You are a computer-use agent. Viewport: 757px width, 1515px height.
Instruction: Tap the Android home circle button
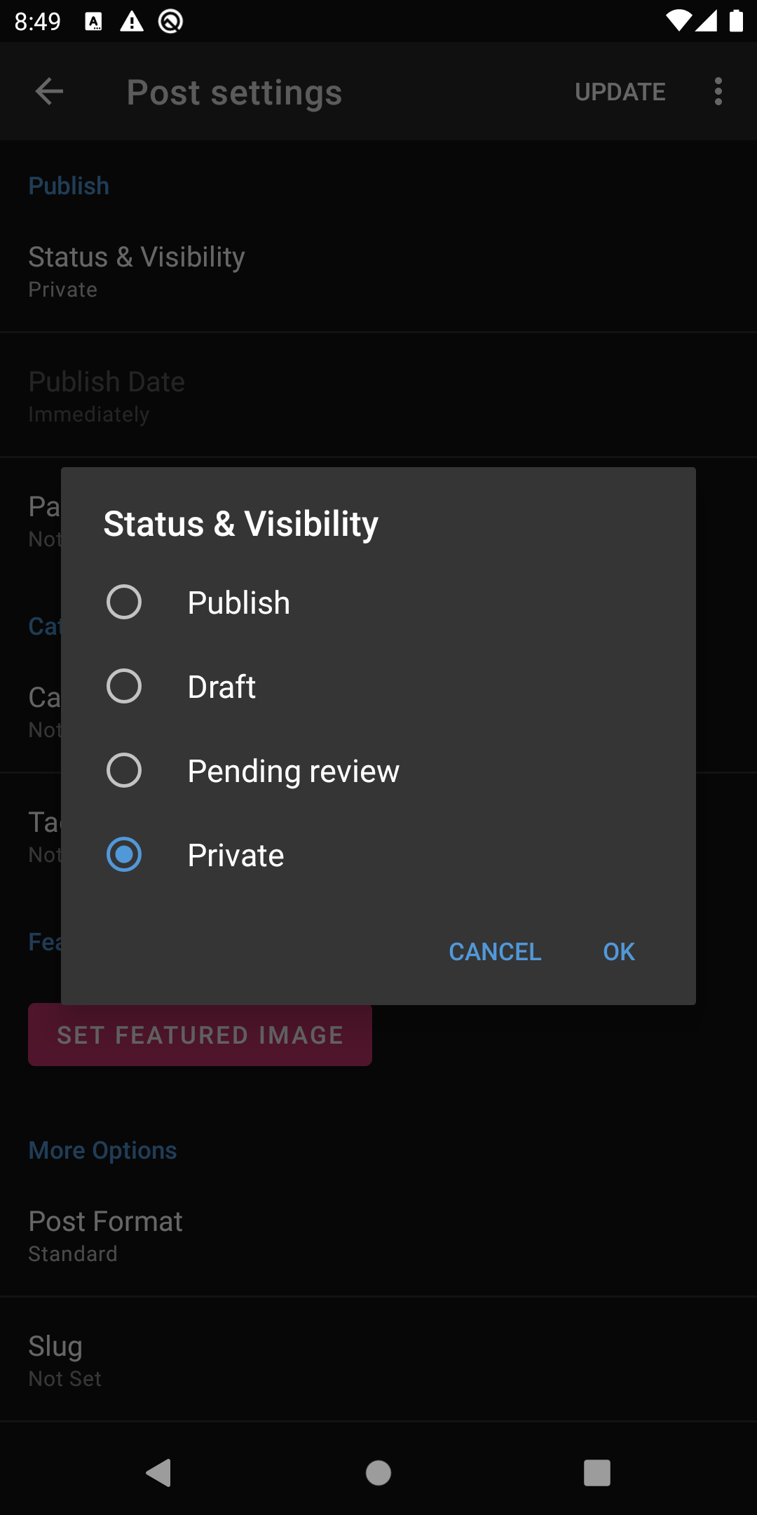(378, 1473)
